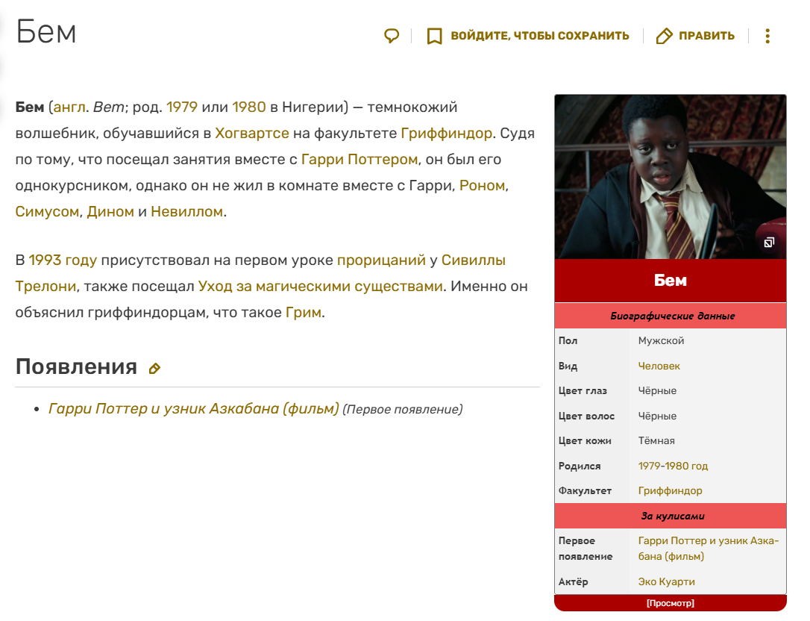
Task: Open the Бем character photo
Action: tap(671, 177)
